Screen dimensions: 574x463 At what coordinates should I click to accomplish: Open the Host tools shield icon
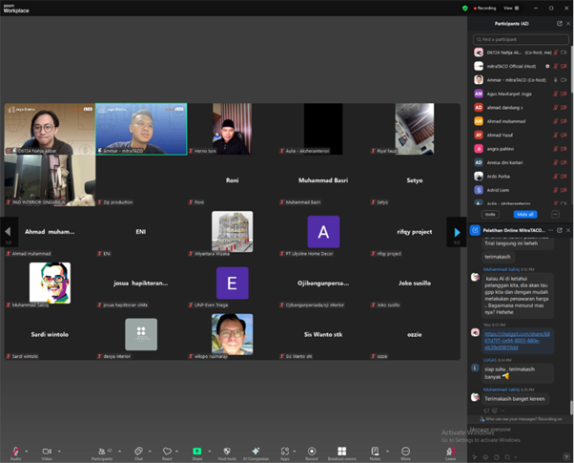(227, 451)
